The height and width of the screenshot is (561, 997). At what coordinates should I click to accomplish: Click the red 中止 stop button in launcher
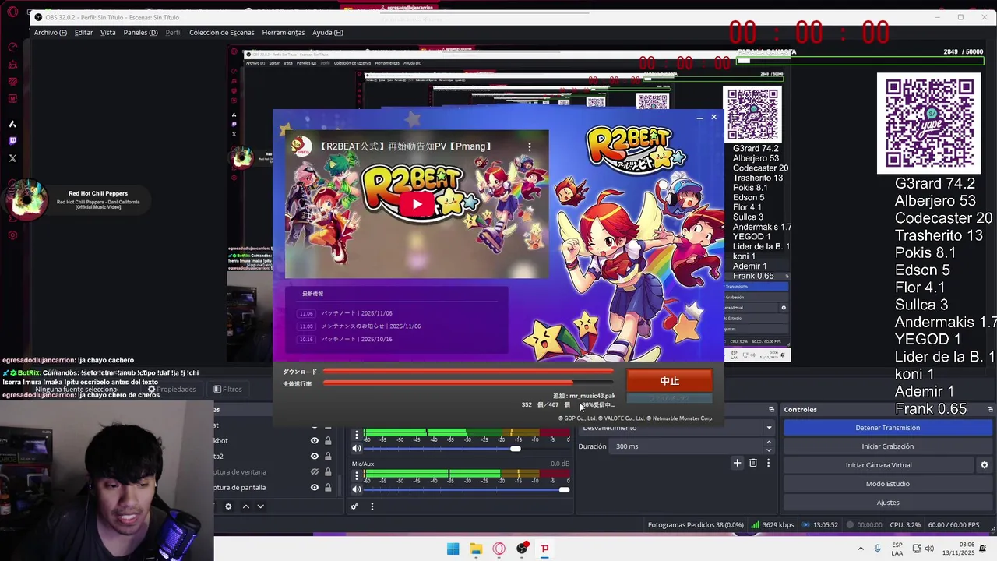pyautogui.click(x=670, y=381)
